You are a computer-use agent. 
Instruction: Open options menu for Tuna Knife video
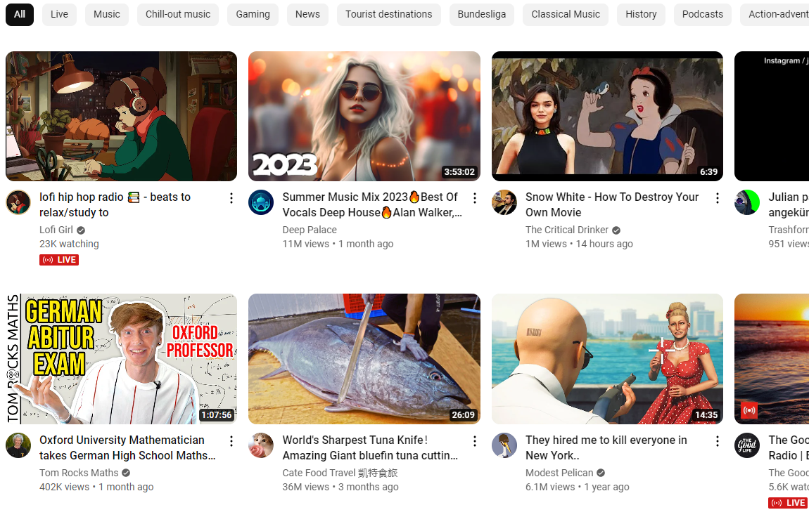[474, 441]
